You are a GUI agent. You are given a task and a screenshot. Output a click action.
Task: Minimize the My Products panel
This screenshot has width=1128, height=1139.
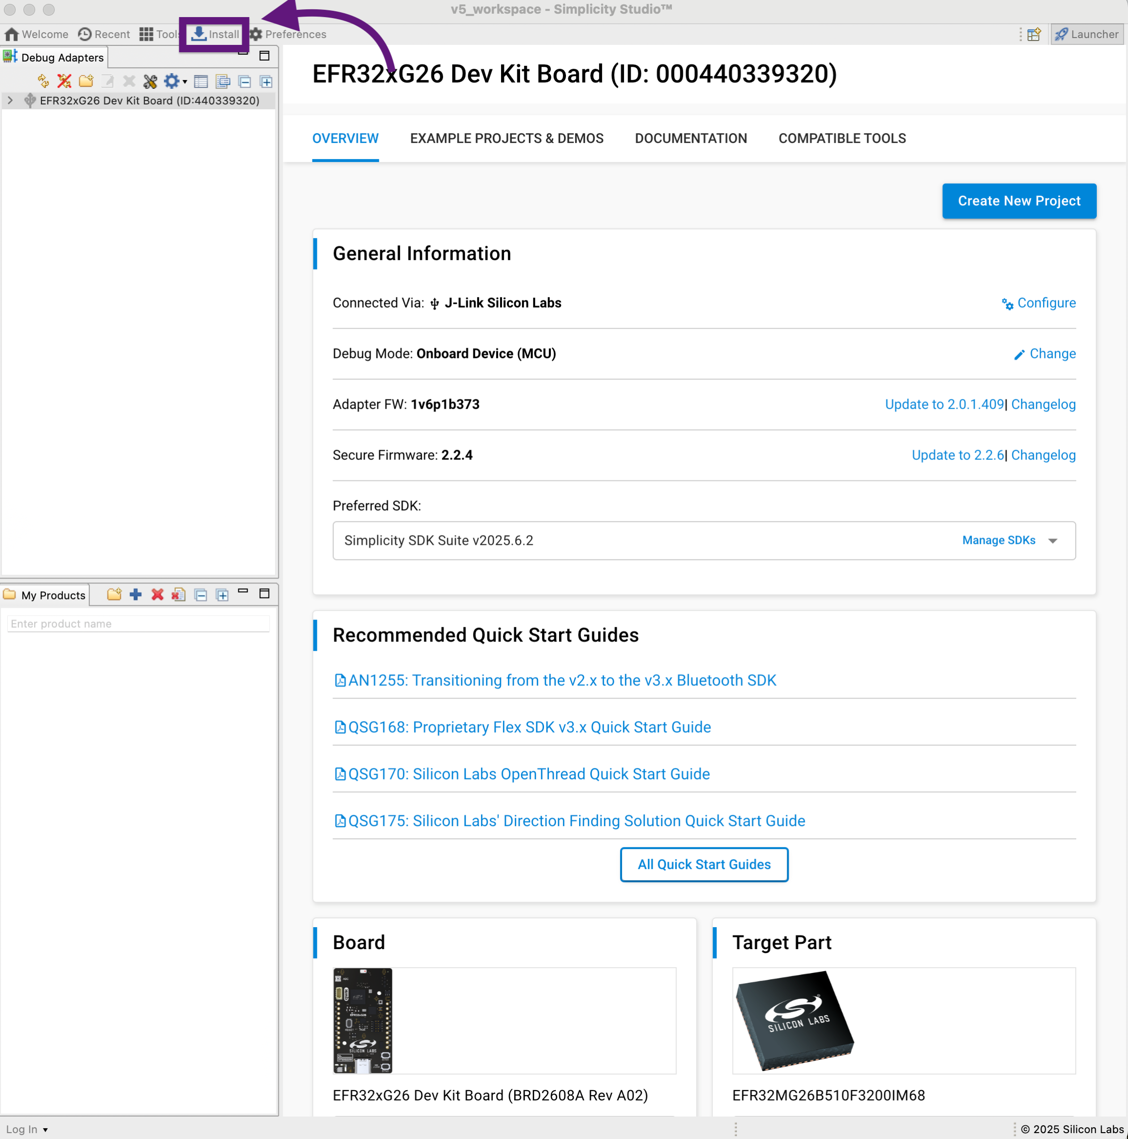click(243, 591)
